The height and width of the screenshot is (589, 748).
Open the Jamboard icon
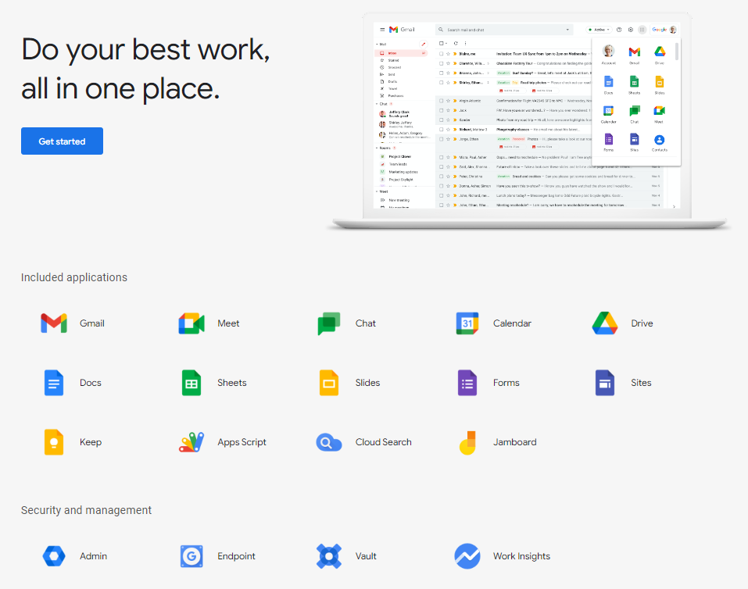point(467,443)
